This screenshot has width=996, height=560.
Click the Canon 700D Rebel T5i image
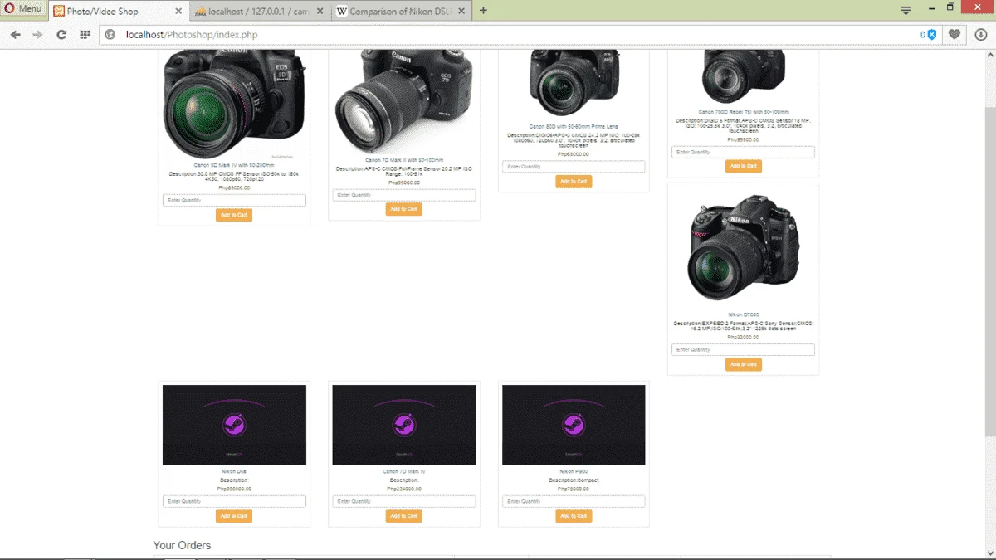point(743,77)
